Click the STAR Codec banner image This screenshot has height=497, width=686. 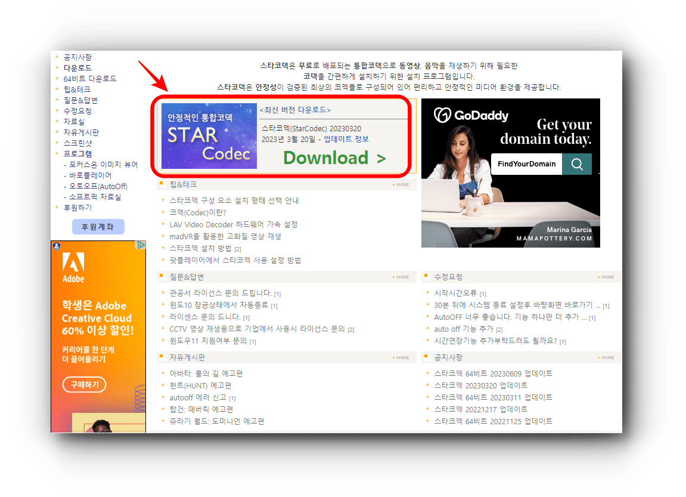pyautogui.click(x=209, y=136)
